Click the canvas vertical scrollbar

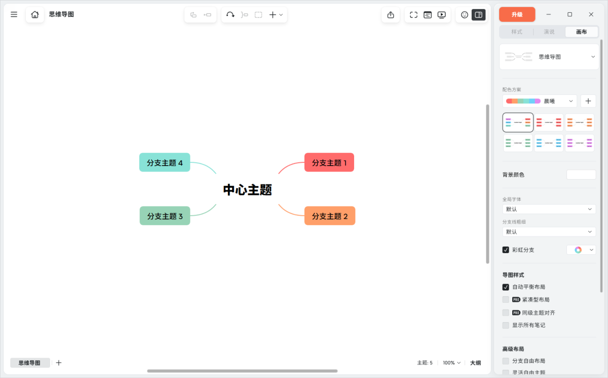pos(487,184)
